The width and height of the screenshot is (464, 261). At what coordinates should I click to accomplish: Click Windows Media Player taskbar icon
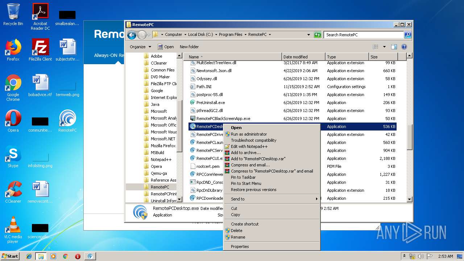[x=53, y=256]
